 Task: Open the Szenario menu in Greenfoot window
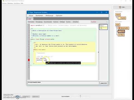click(4, 3)
